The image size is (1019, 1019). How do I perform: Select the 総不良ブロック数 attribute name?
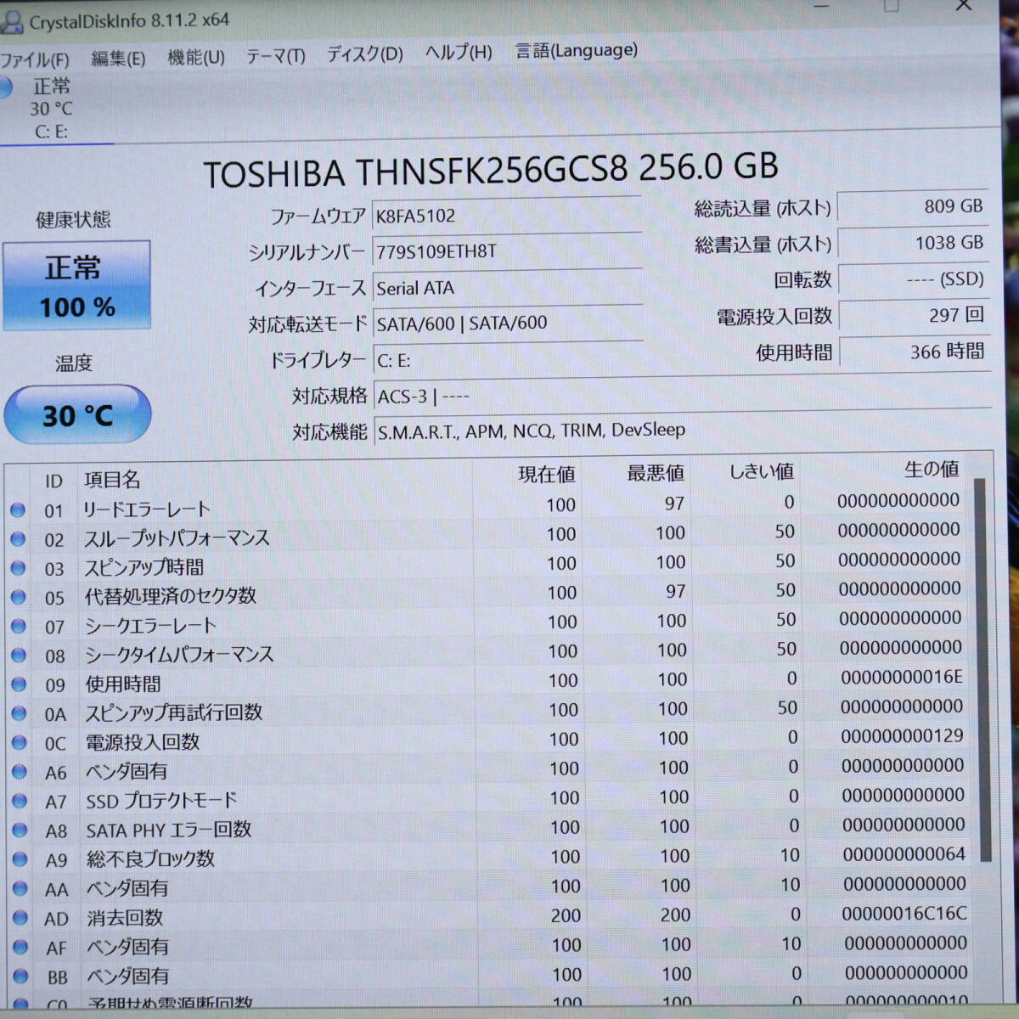(150, 859)
